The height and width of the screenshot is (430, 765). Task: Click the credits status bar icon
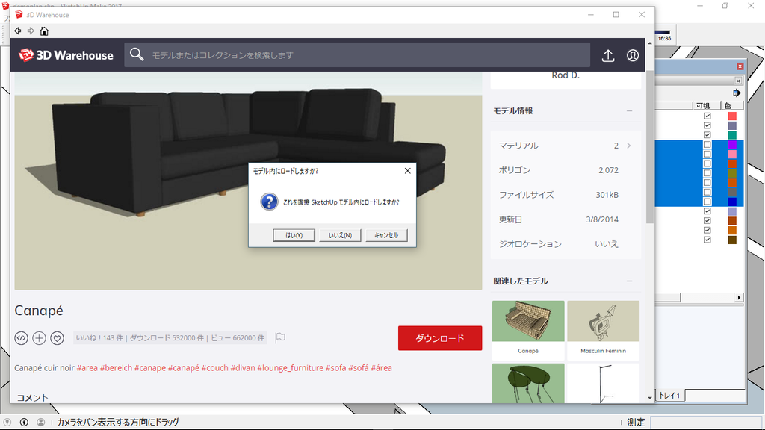pos(24,423)
